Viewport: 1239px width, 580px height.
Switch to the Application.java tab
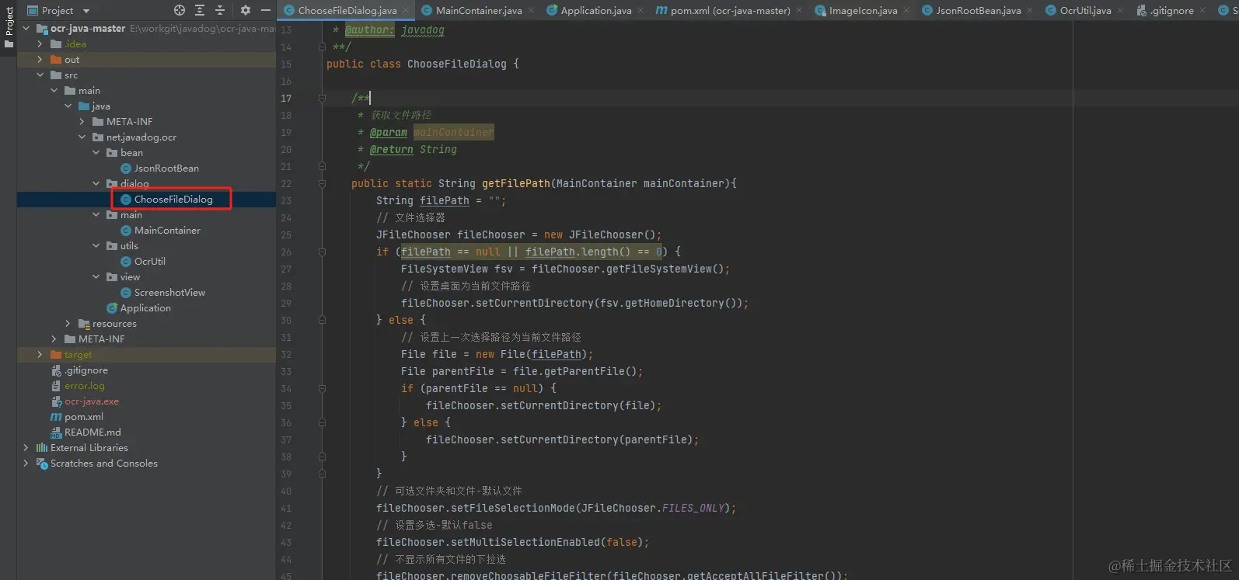595,11
